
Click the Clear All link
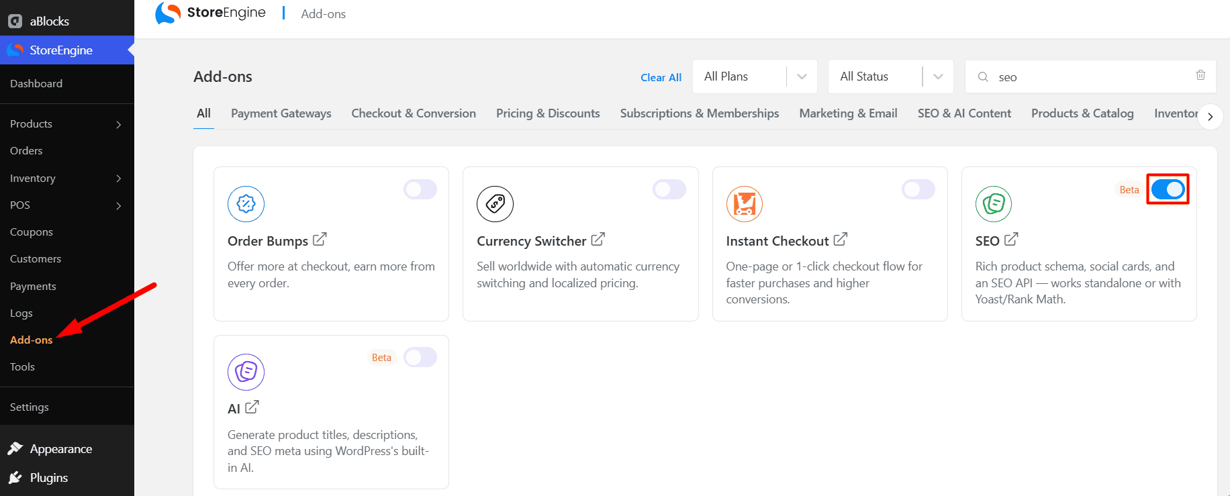(x=661, y=77)
